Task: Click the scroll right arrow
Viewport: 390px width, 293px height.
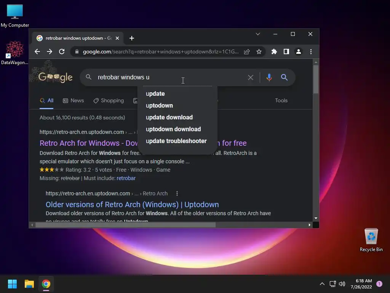Action: point(309,225)
